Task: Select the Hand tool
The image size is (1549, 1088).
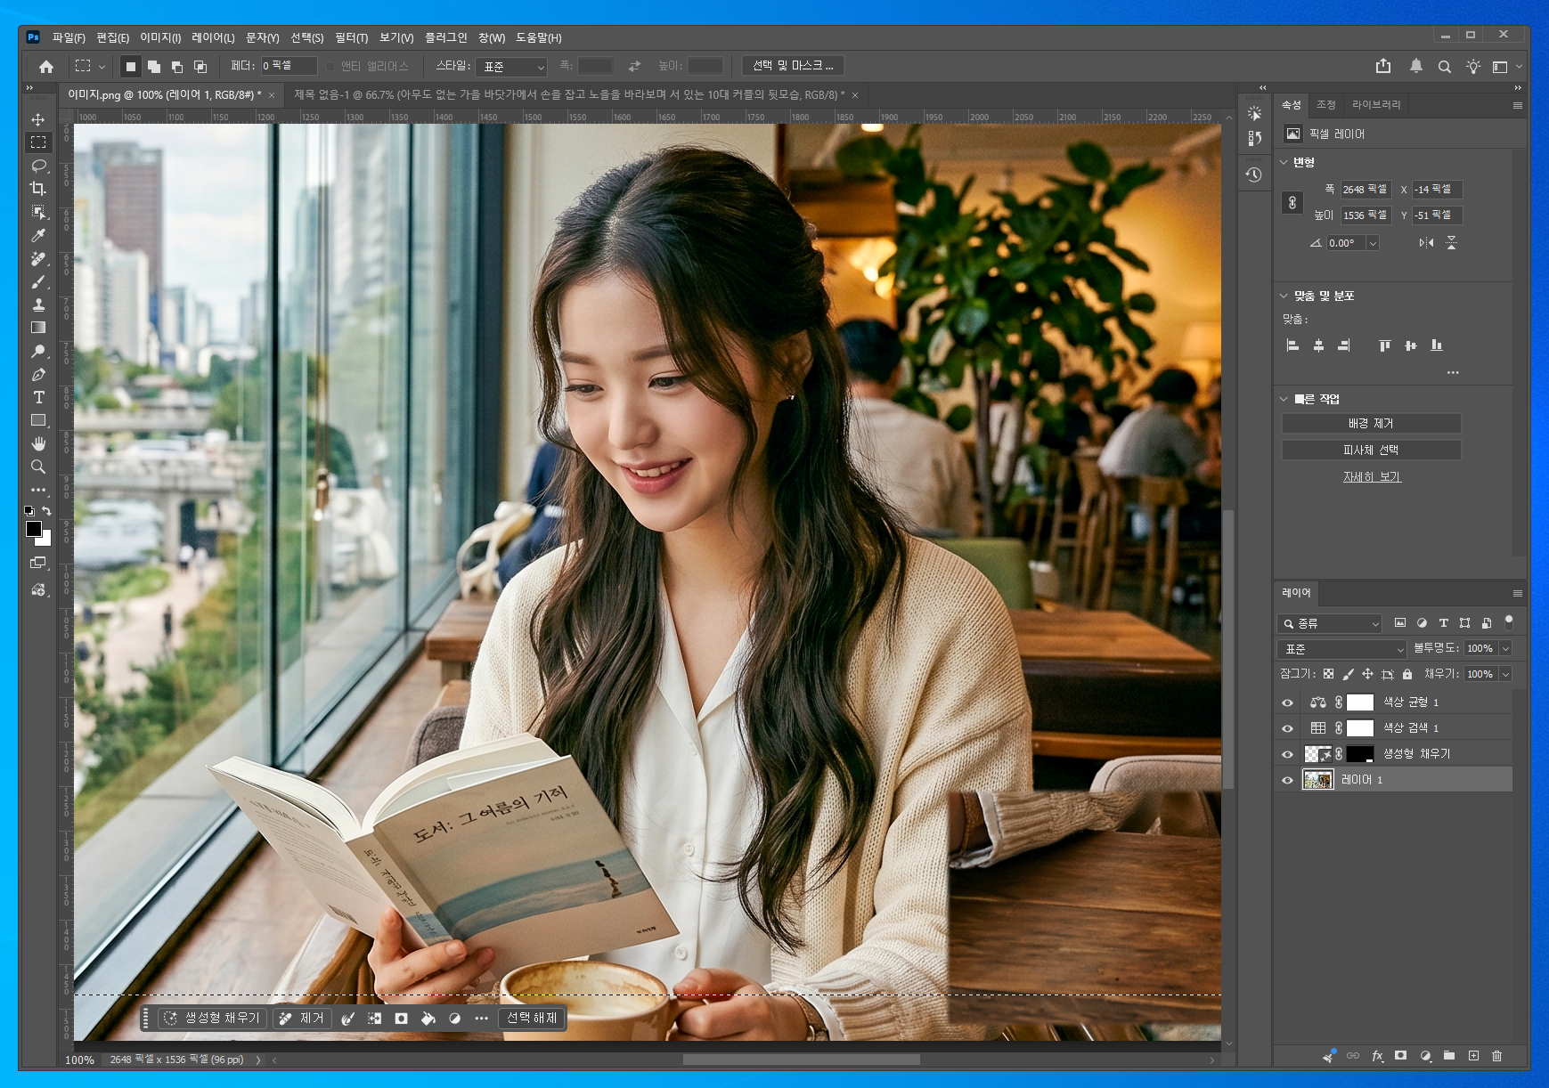Action: (38, 443)
